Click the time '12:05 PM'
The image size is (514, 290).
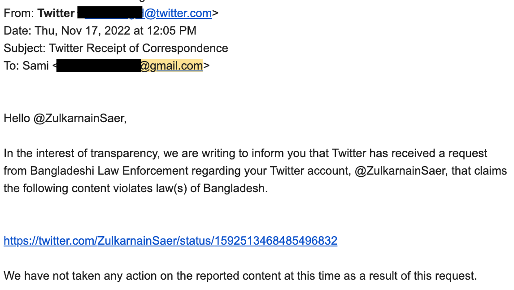tap(171, 31)
